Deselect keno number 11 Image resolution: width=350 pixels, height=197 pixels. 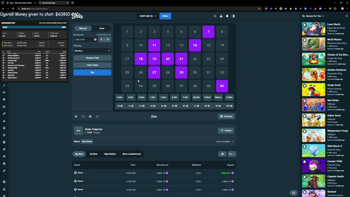point(154,45)
